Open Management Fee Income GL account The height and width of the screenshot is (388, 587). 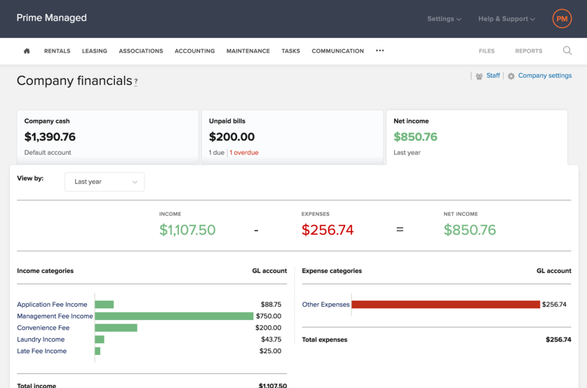click(54, 316)
